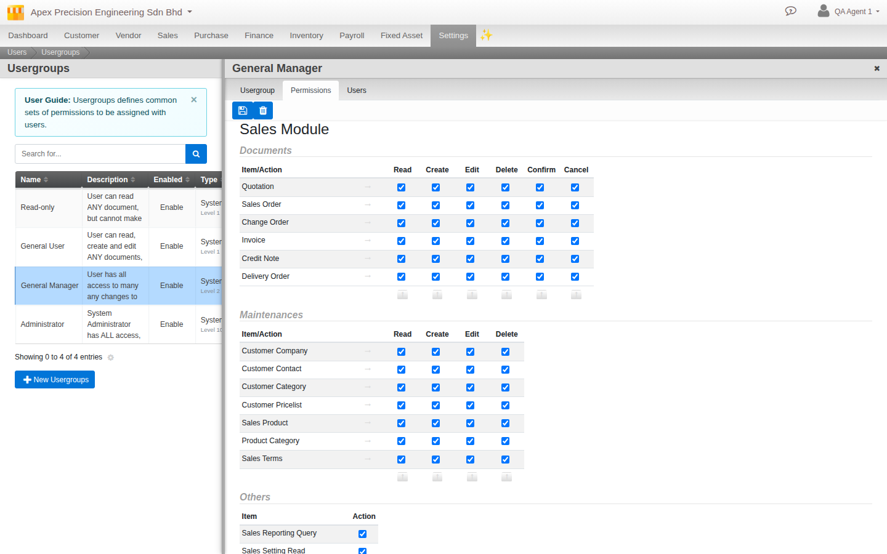The image size is (887, 554).
Task: Switch to the Users tab
Action: click(x=357, y=90)
